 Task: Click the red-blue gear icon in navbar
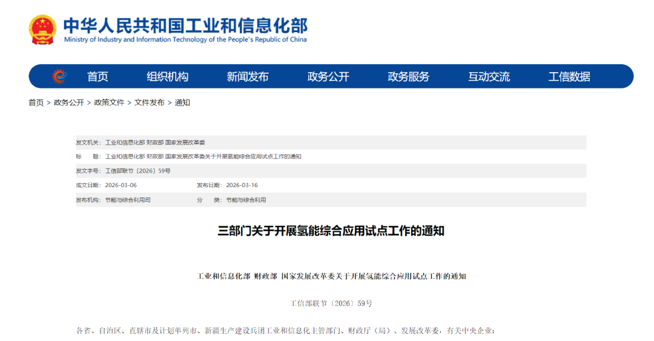point(59,76)
